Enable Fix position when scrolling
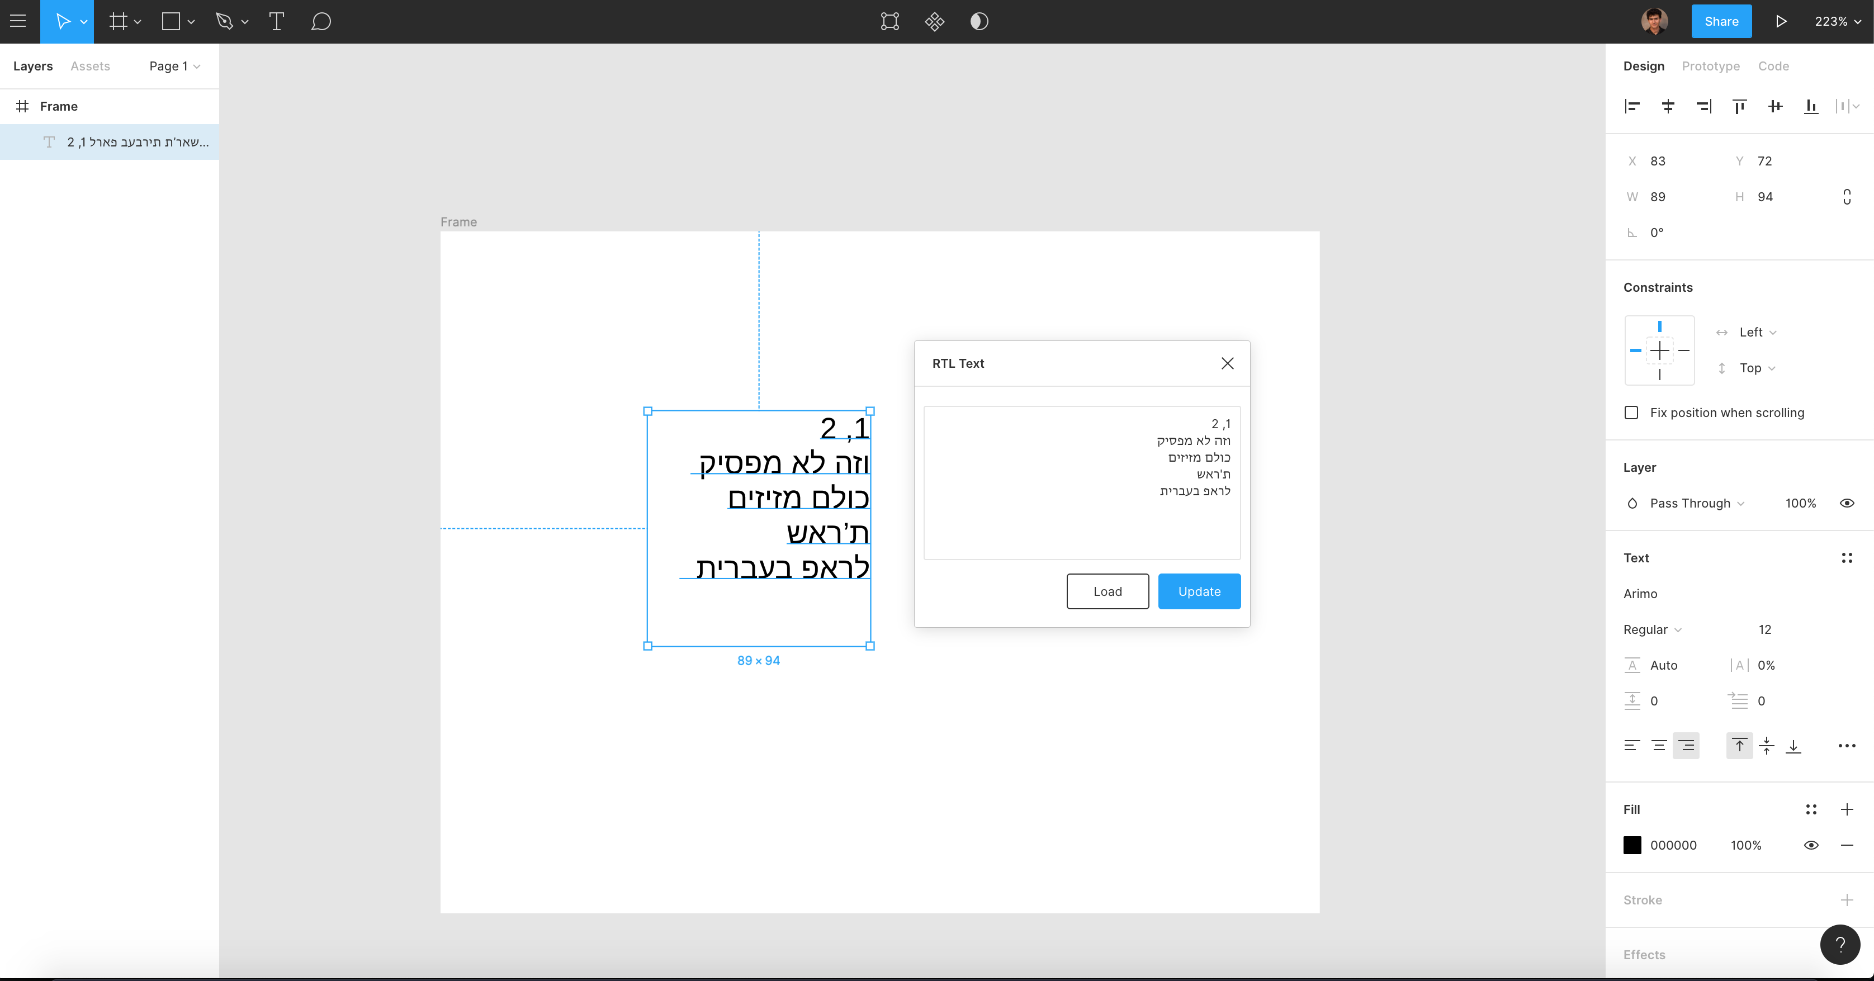This screenshot has height=981, width=1874. point(1631,413)
